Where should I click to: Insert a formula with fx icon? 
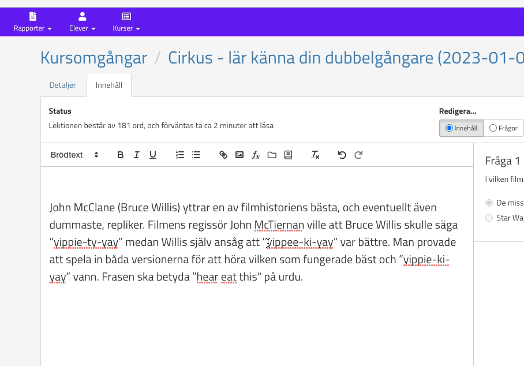tap(256, 155)
